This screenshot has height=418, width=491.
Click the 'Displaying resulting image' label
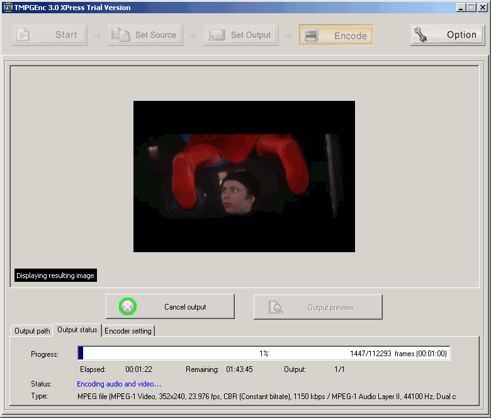click(55, 276)
